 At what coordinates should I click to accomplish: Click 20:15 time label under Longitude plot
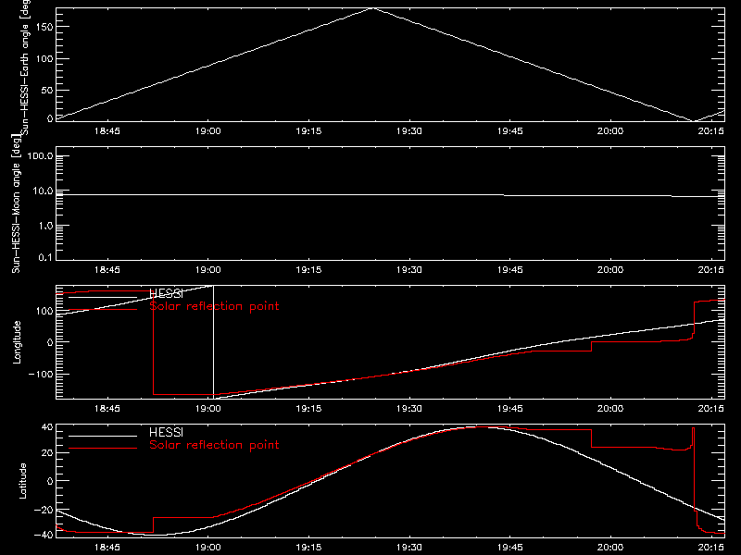[x=710, y=409]
